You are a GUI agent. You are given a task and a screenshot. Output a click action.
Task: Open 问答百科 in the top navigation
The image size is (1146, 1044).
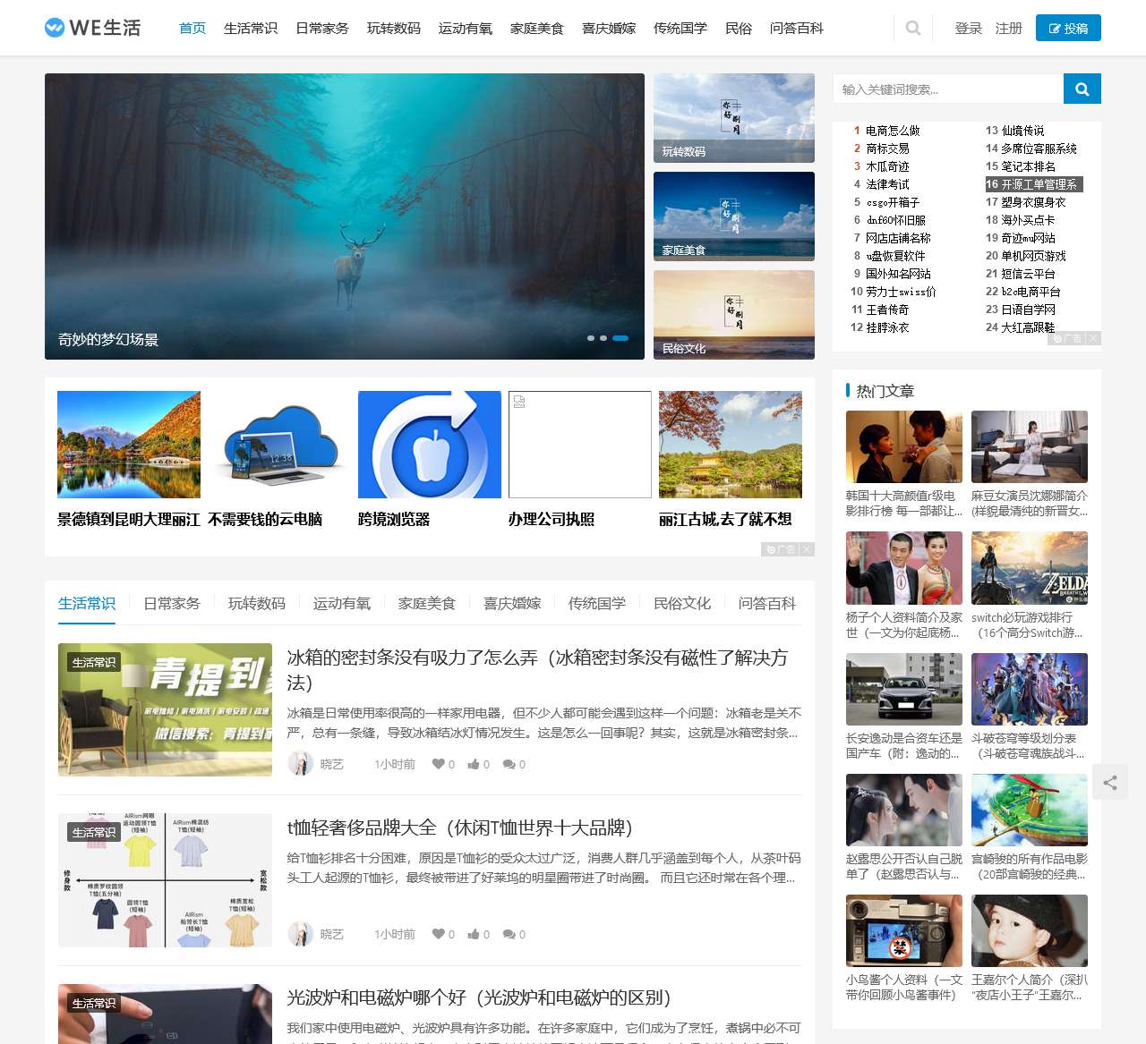797,28
